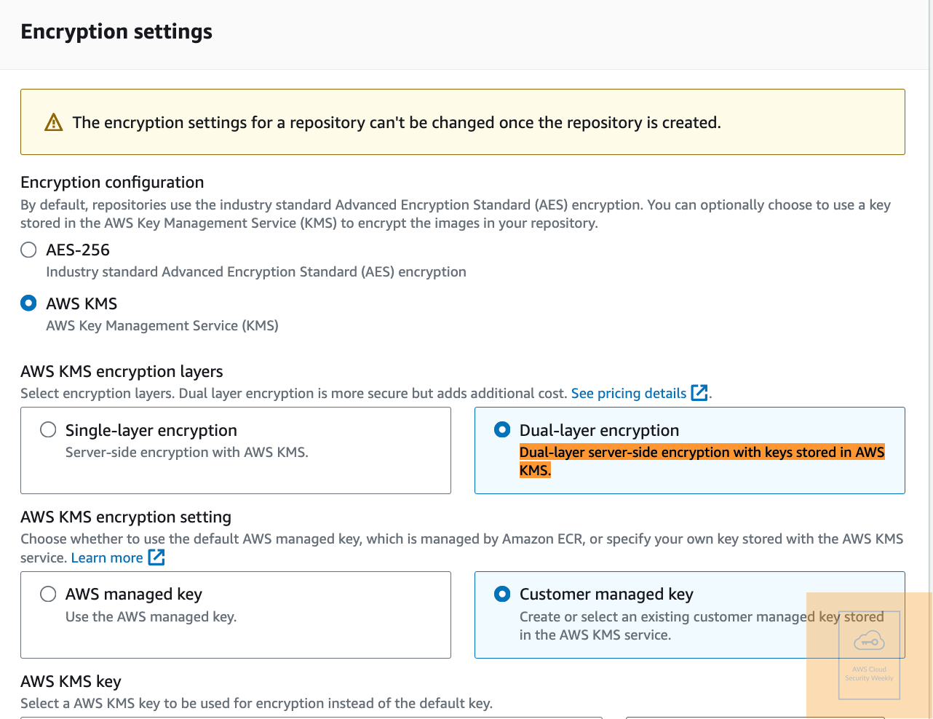Click the Encryption configuration label
Screen dimensions: 933x719
[x=112, y=183]
